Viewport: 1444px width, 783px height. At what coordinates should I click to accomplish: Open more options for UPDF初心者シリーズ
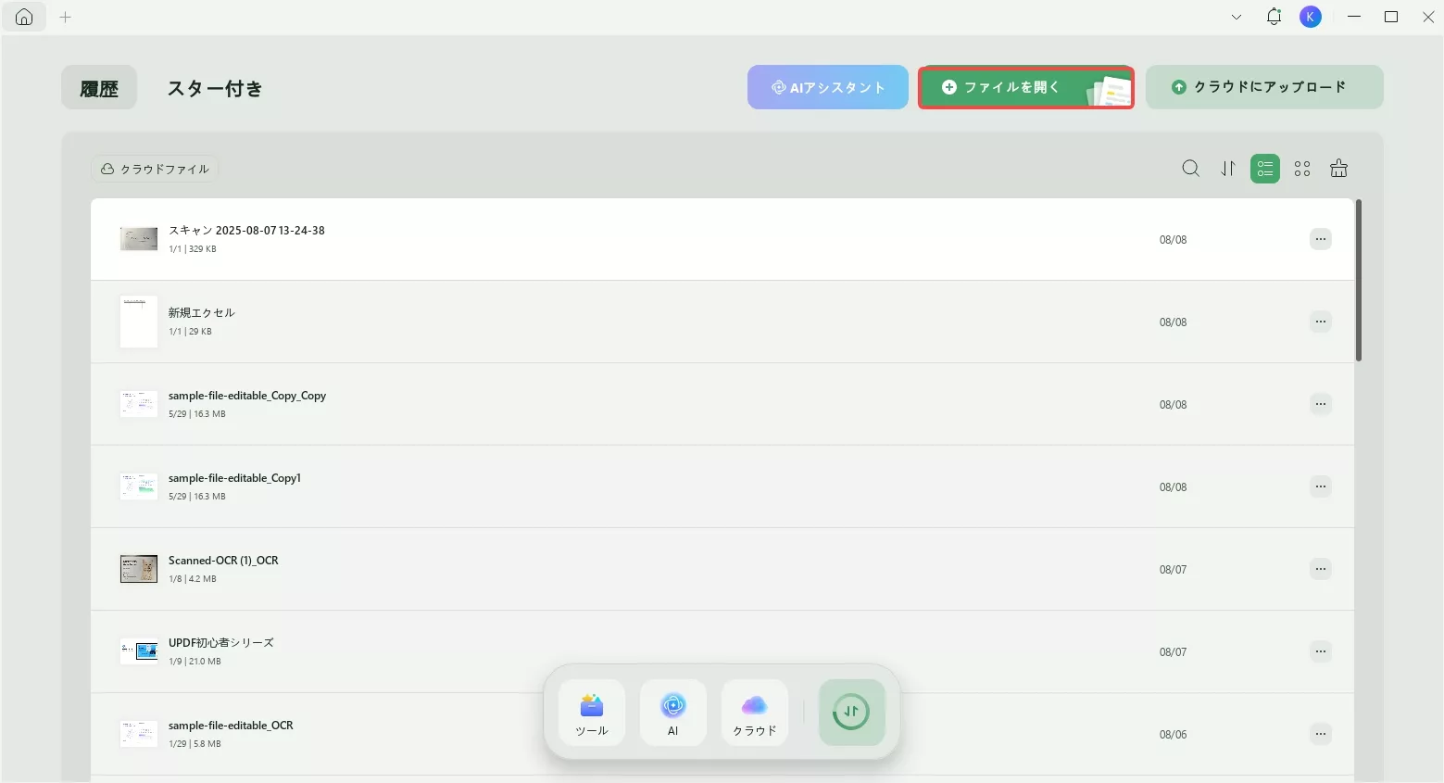click(1321, 651)
